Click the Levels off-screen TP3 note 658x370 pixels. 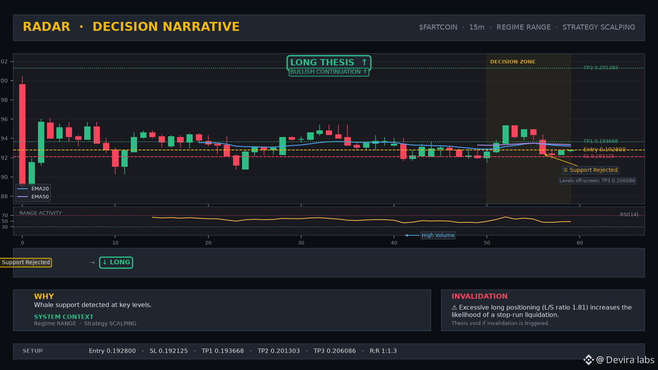coord(597,181)
